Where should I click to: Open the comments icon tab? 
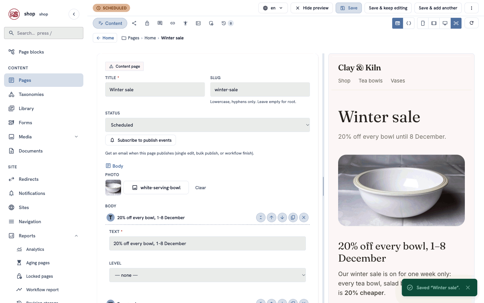pyautogui.click(x=160, y=23)
